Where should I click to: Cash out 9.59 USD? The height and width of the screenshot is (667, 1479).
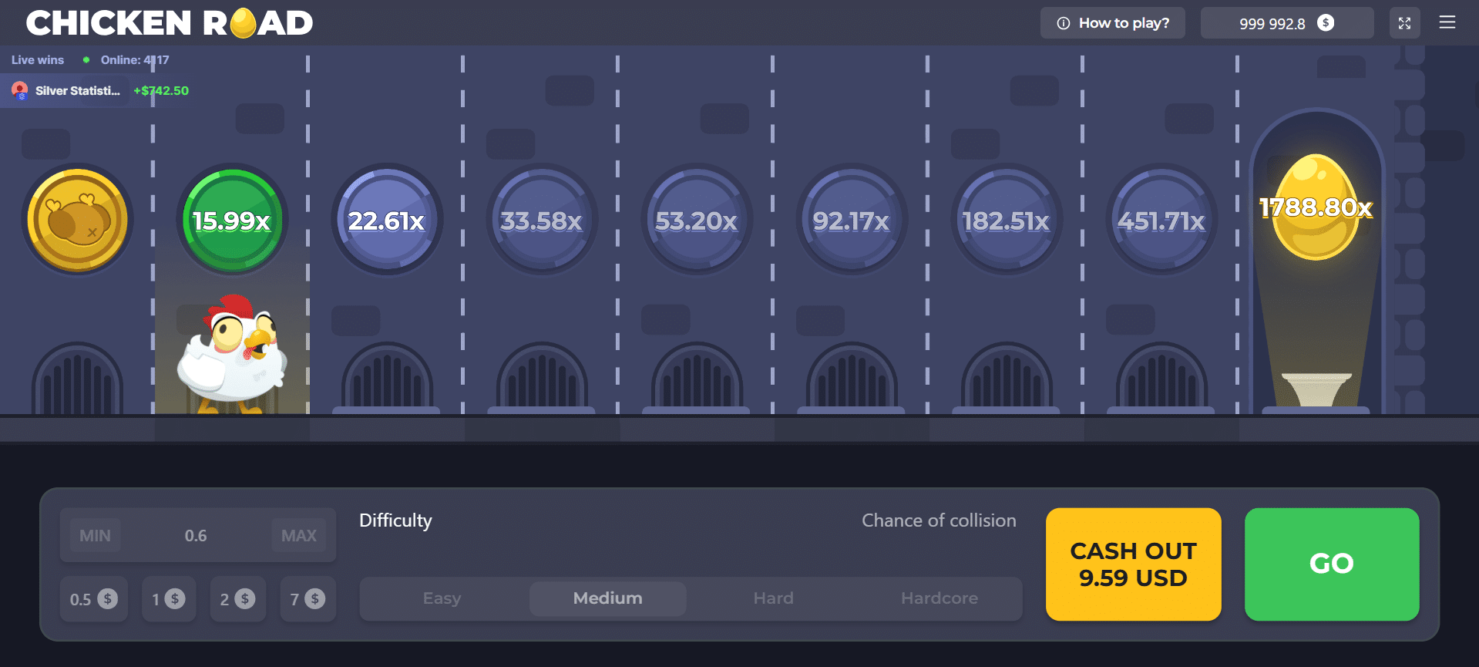pos(1133,564)
